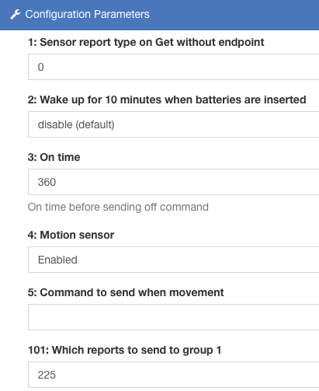The height and width of the screenshot is (391, 319).
Task: Click the Sensor report type input showing 0
Action: [173, 67]
